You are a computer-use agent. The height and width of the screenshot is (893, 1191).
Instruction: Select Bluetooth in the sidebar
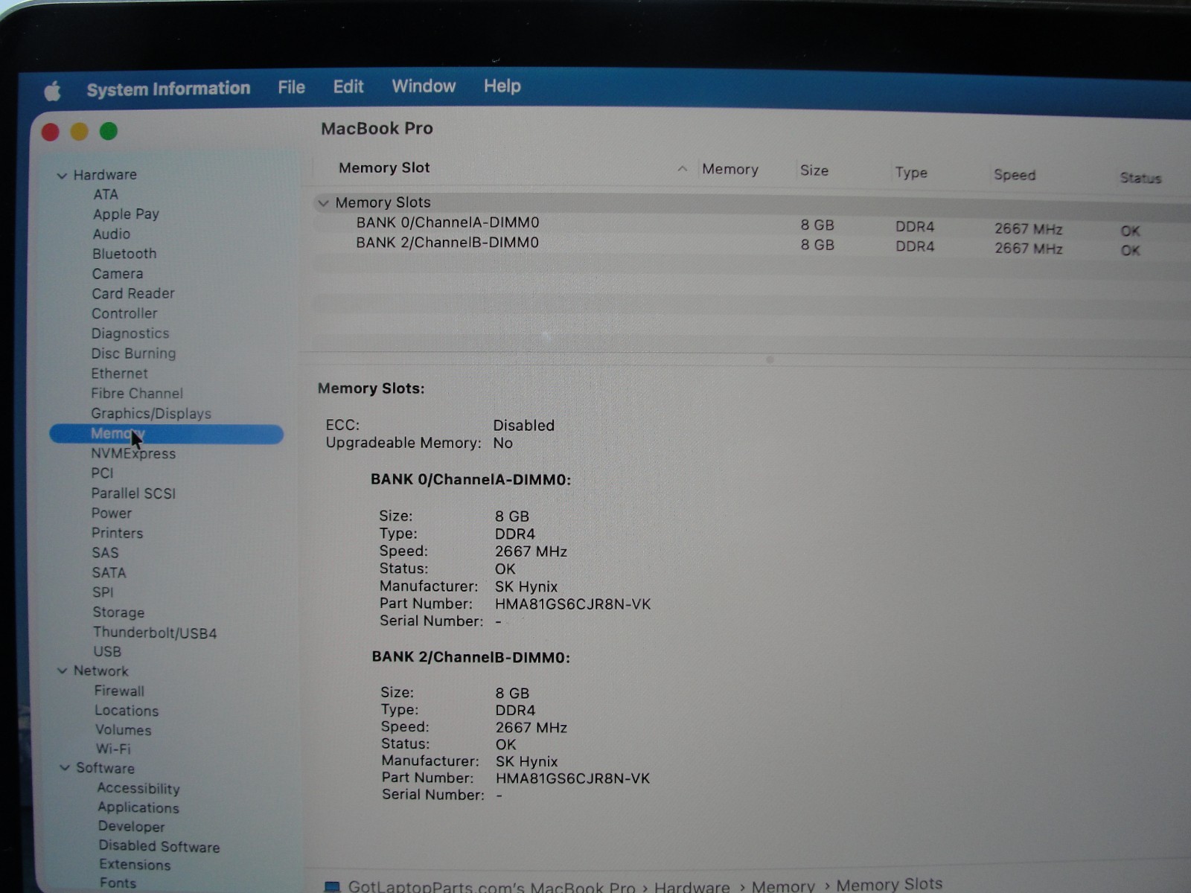124,254
